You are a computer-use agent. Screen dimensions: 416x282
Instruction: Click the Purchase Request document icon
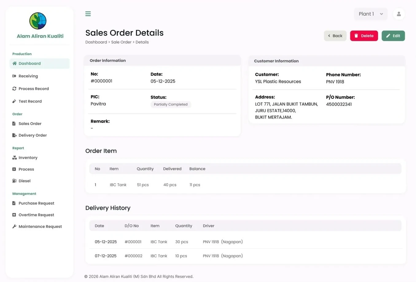point(14,203)
